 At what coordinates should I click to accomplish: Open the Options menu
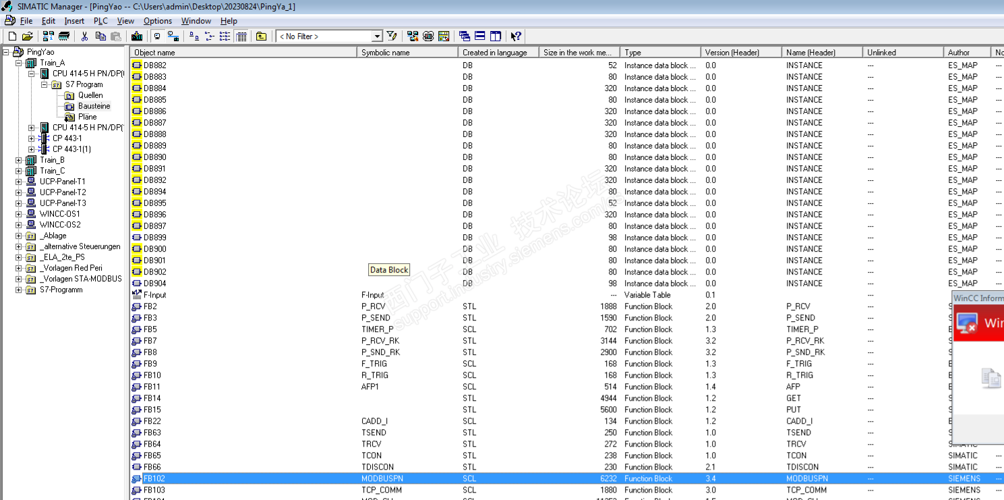(x=158, y=21)
